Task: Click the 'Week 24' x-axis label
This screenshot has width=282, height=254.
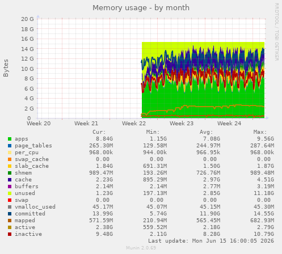Action: coord(229,124)
